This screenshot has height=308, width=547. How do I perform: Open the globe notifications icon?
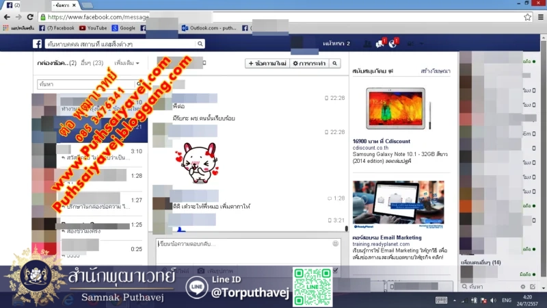pos(392,44)
